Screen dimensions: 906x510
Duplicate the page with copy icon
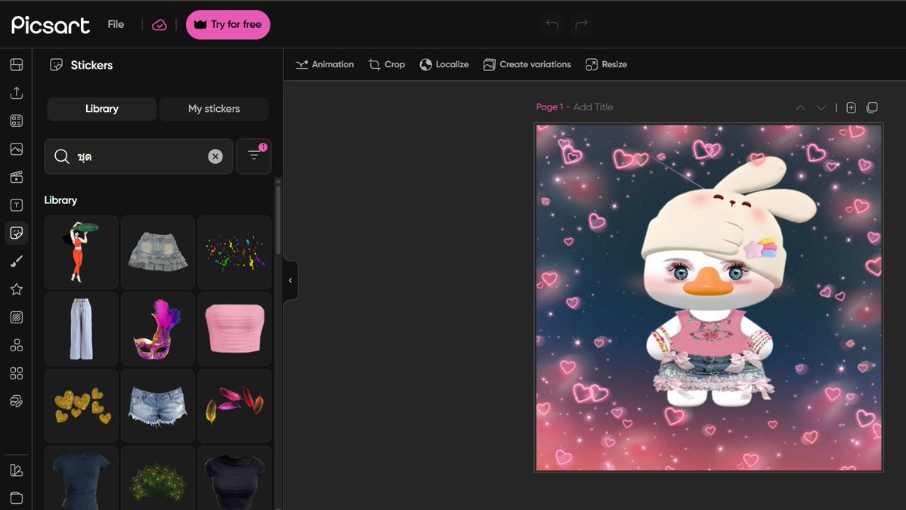[x=872, y=107]
